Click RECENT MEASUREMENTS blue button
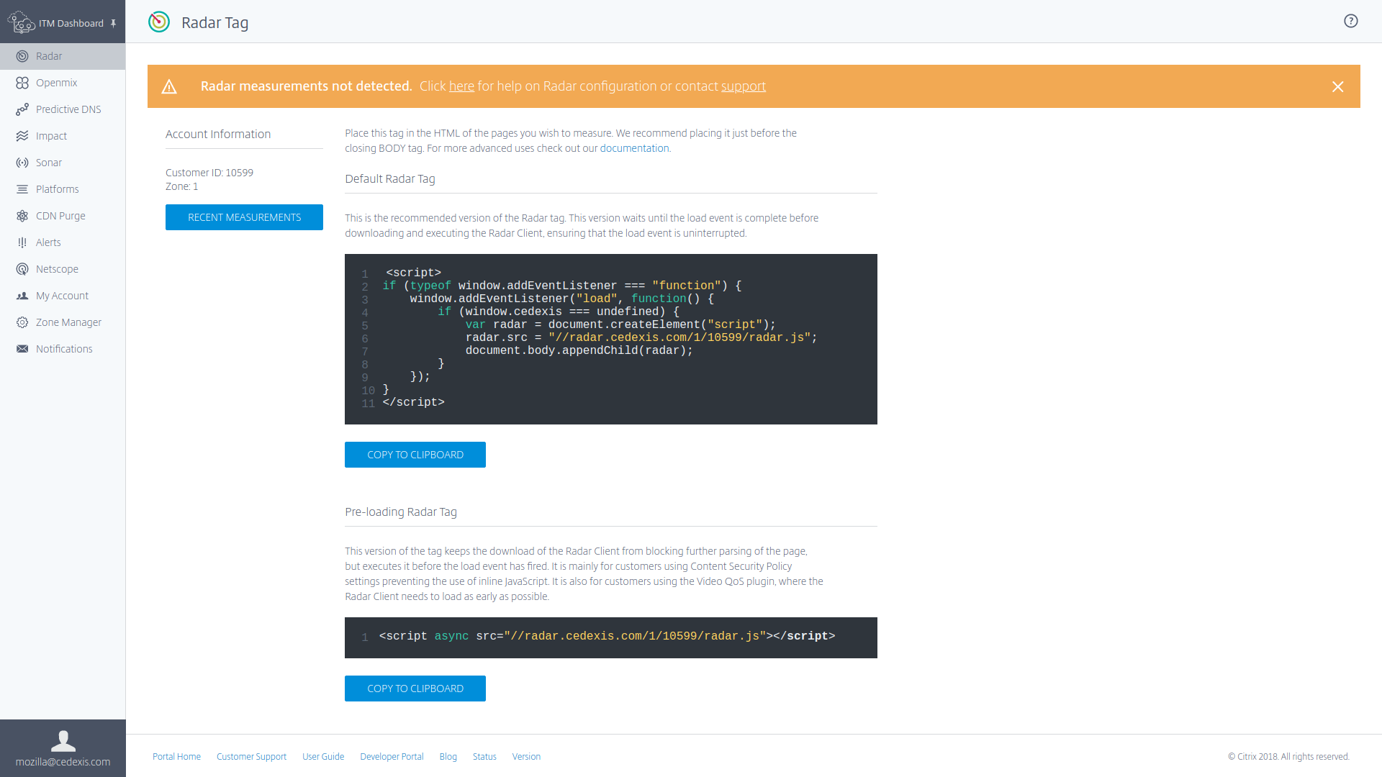 [245, 217]
